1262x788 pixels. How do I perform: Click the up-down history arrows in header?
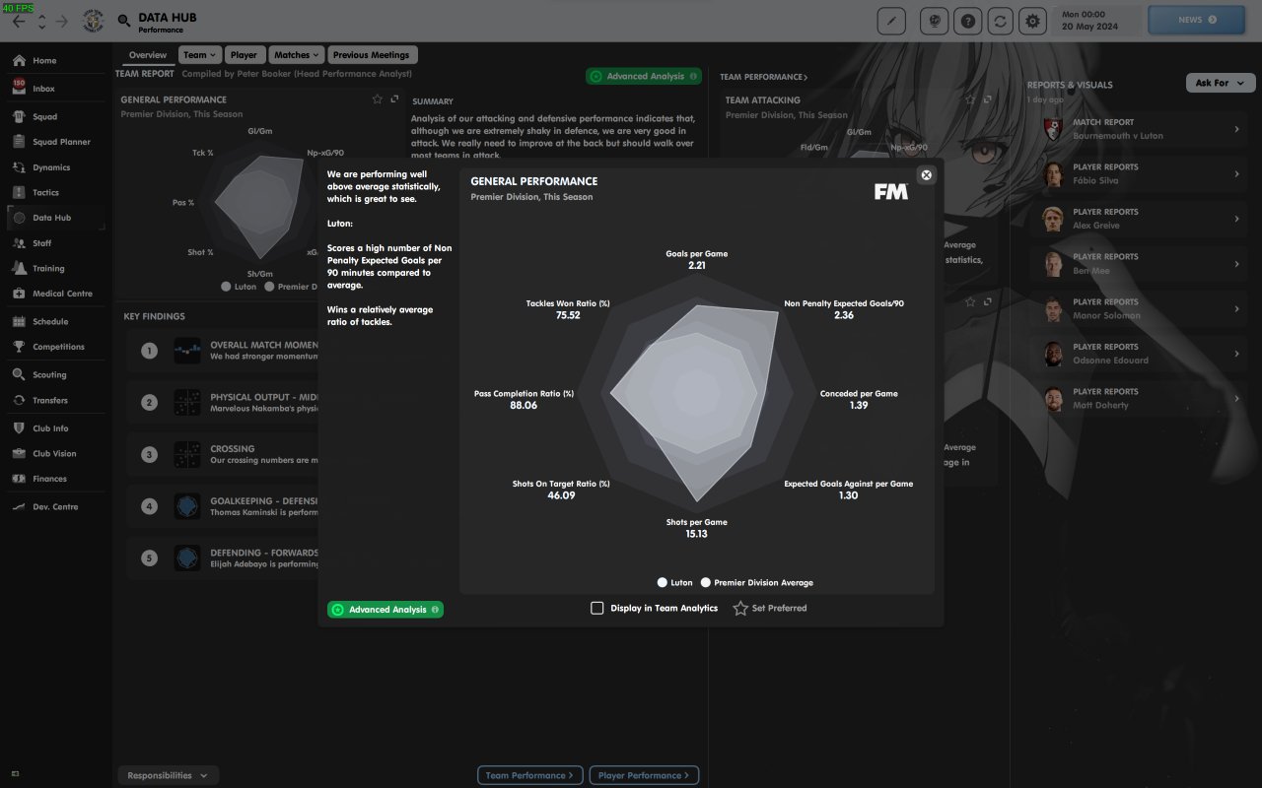tap(41, 21)
